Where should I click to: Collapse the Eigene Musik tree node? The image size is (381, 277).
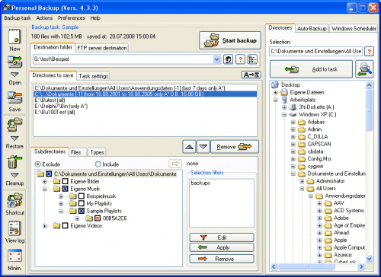click(45, 189)
